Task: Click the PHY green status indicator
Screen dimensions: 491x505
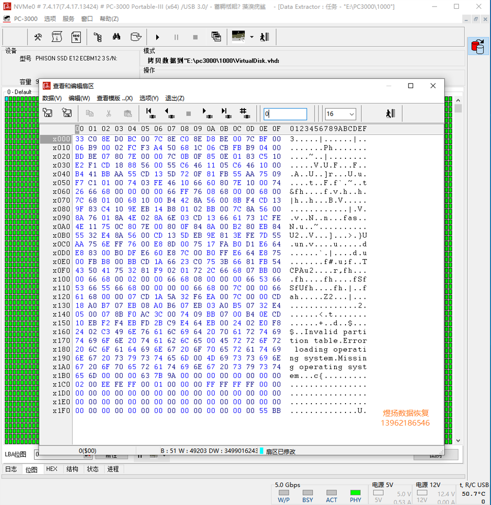Action: (x=356, y=492)
